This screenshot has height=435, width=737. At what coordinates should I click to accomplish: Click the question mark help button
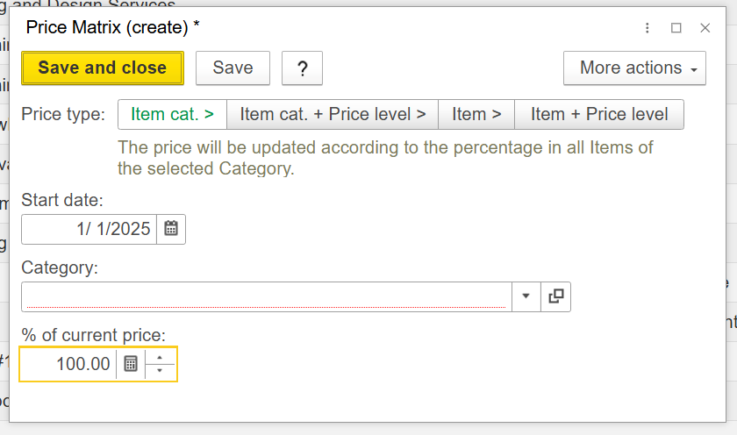[x=303, y=68]
